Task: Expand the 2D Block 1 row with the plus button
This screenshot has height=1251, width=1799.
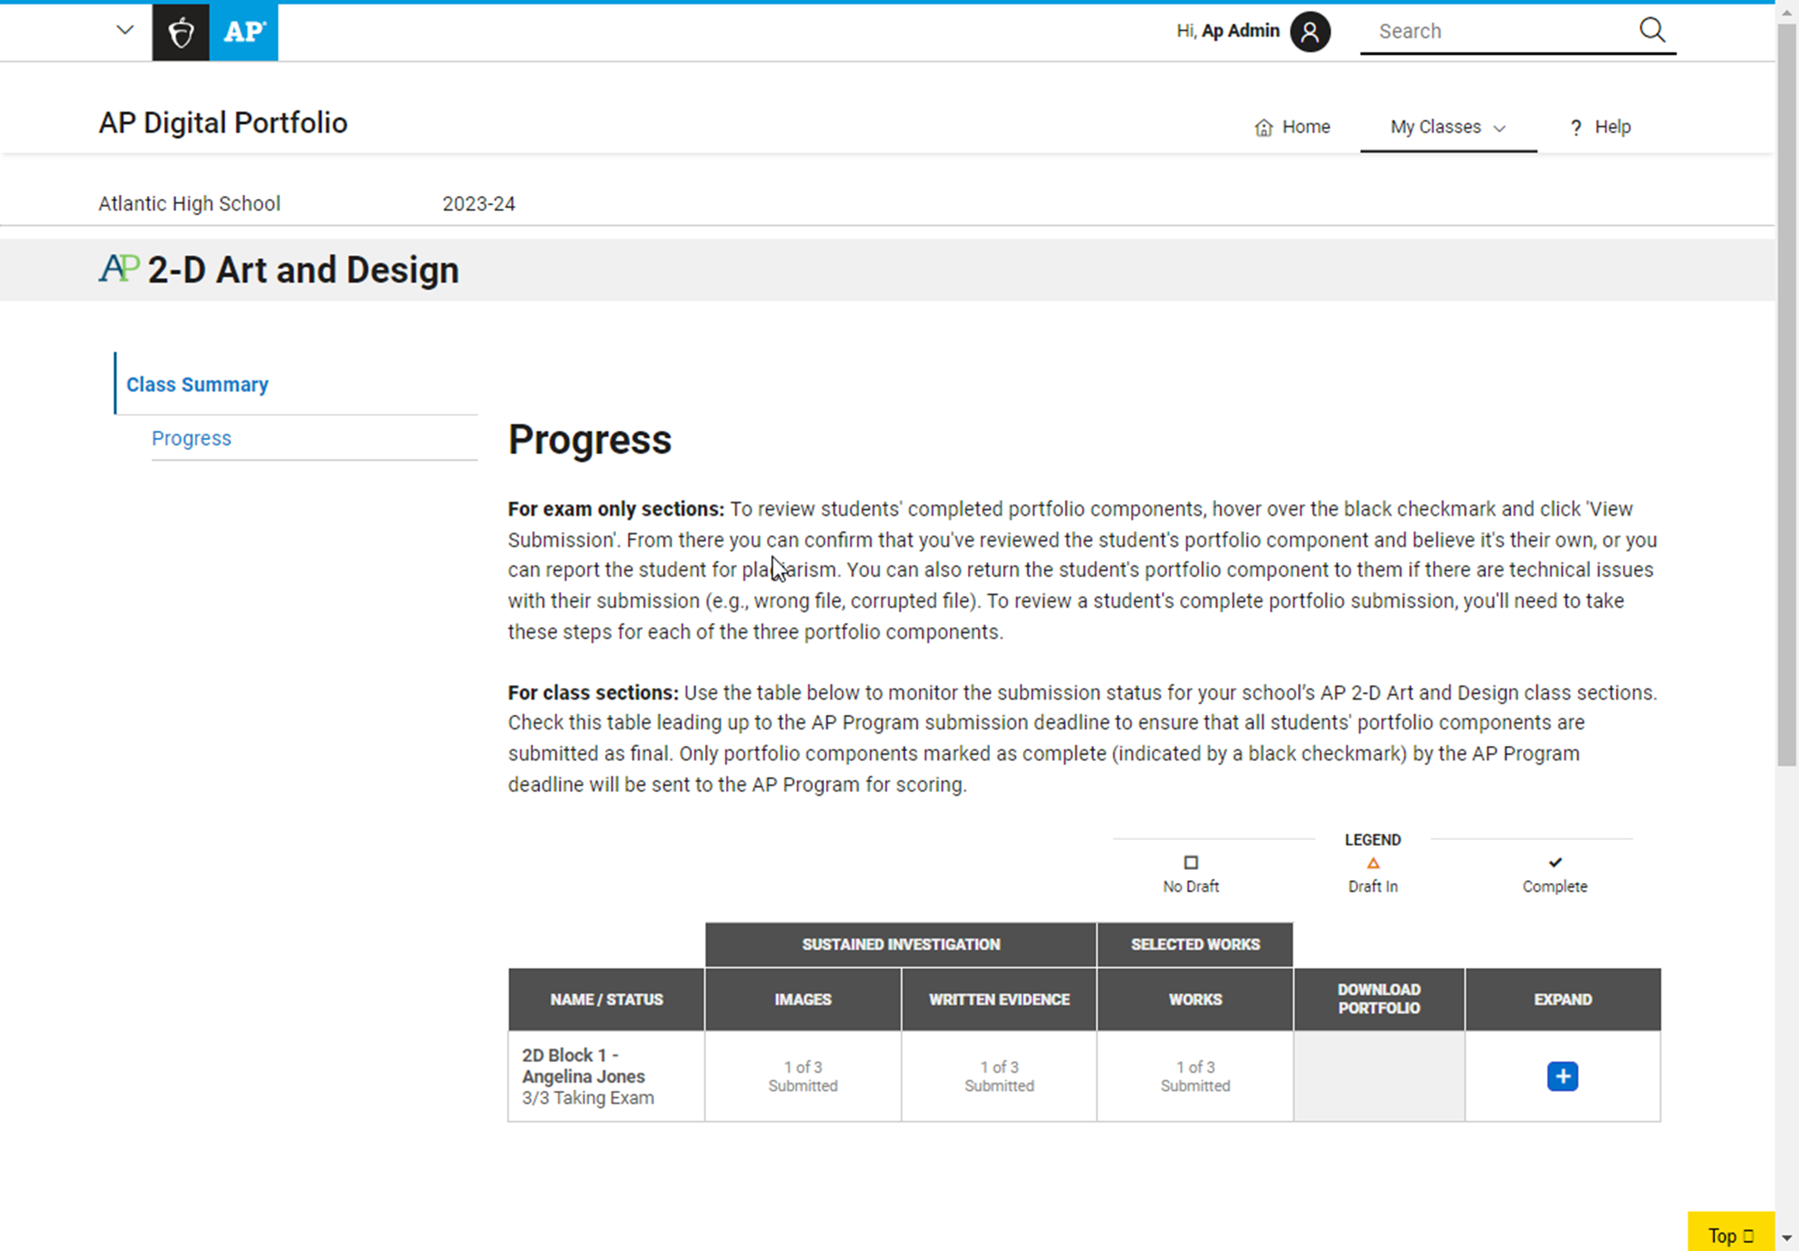Action: pyautogui.click(x=1563, y=1075)
